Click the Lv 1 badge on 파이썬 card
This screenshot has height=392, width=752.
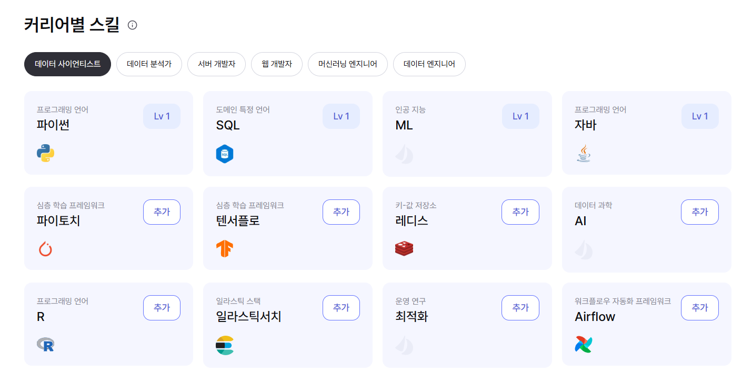(162, 116)
